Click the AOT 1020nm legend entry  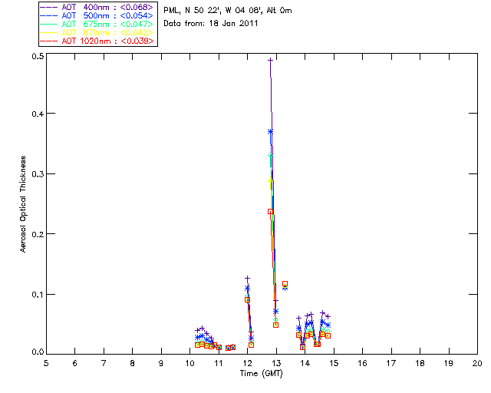(97, 41)
